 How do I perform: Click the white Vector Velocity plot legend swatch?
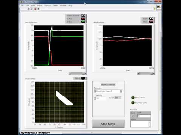[x=83, y=16]
